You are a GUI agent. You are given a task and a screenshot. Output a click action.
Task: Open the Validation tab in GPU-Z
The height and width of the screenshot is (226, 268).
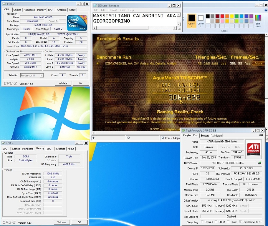(216, 135)
